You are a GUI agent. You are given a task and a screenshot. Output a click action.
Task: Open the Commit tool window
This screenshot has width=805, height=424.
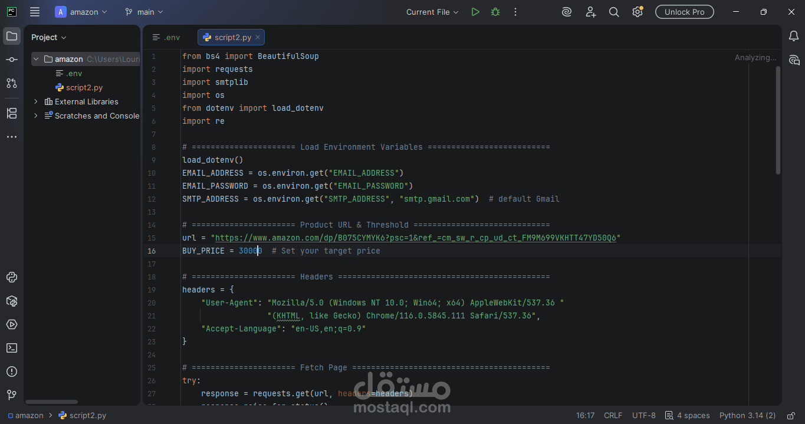(11, 60)
